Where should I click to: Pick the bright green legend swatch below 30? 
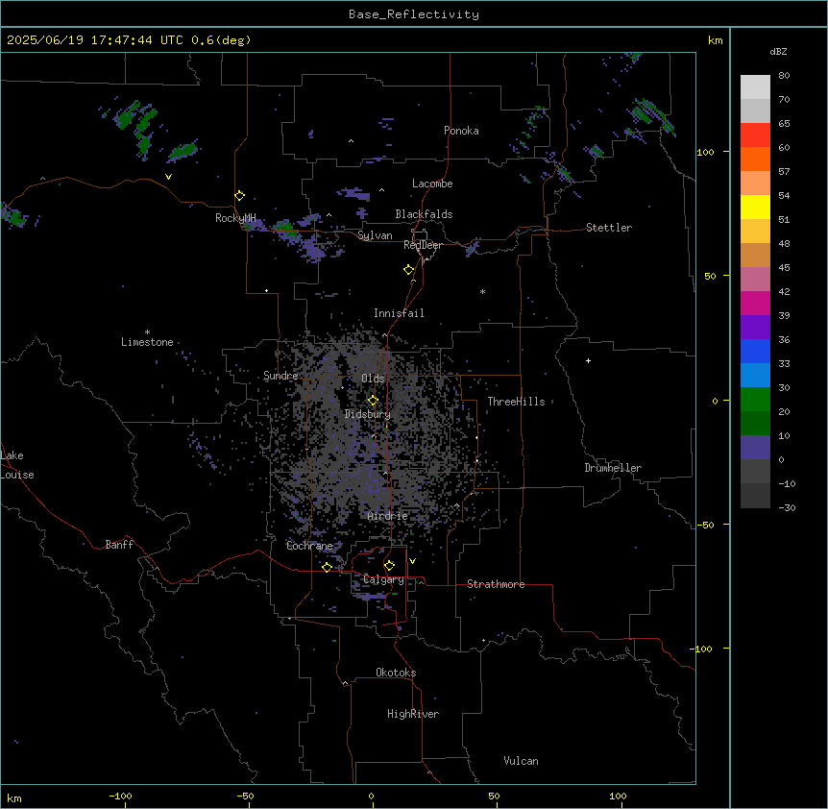(755, 400)
